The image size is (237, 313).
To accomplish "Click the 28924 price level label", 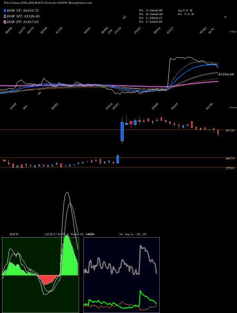I will point(229,168).
